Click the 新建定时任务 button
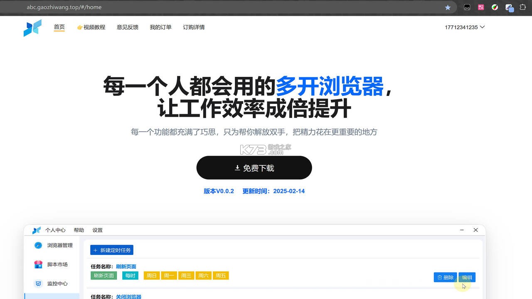The image size is (532, 299). point(112,250)
